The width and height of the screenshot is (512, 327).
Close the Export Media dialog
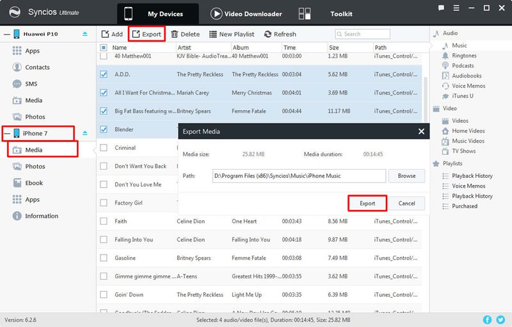(x=421, y=132)
